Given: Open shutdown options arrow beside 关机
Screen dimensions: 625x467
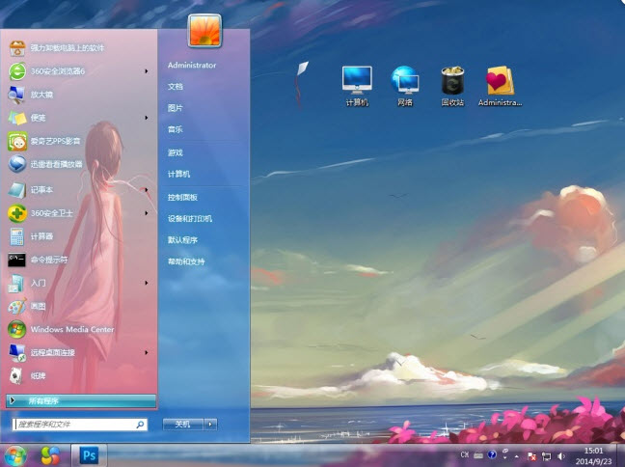Looking at the screenshot, I should click(x=210, y=424).
